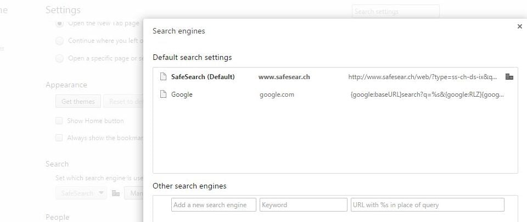Choose Open a specific page radio button
The width and height of the screenshot is (527, 222).
(59, 58)
